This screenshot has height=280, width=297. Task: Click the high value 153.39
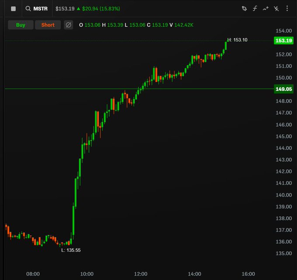[x=115, y=25]
